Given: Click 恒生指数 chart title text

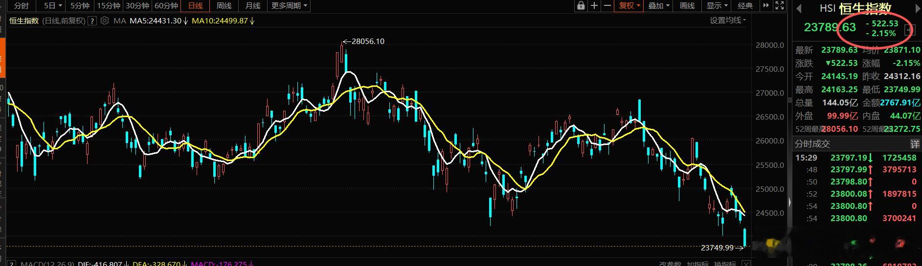Looking at the screenshot, I should click(x=24, y=21).
